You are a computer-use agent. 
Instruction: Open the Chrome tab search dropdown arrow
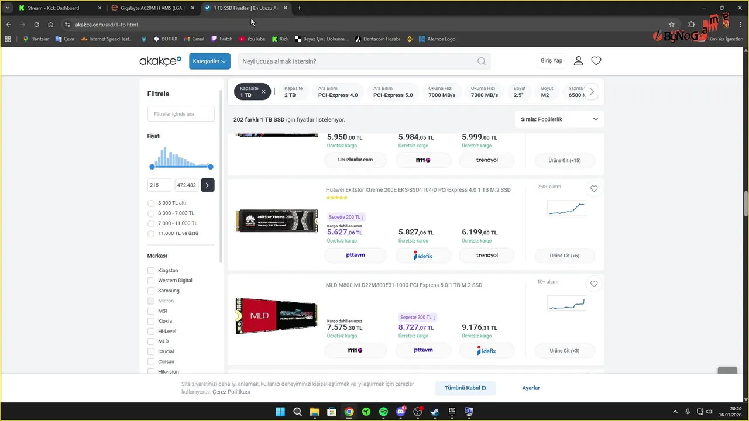coord(8,8)
